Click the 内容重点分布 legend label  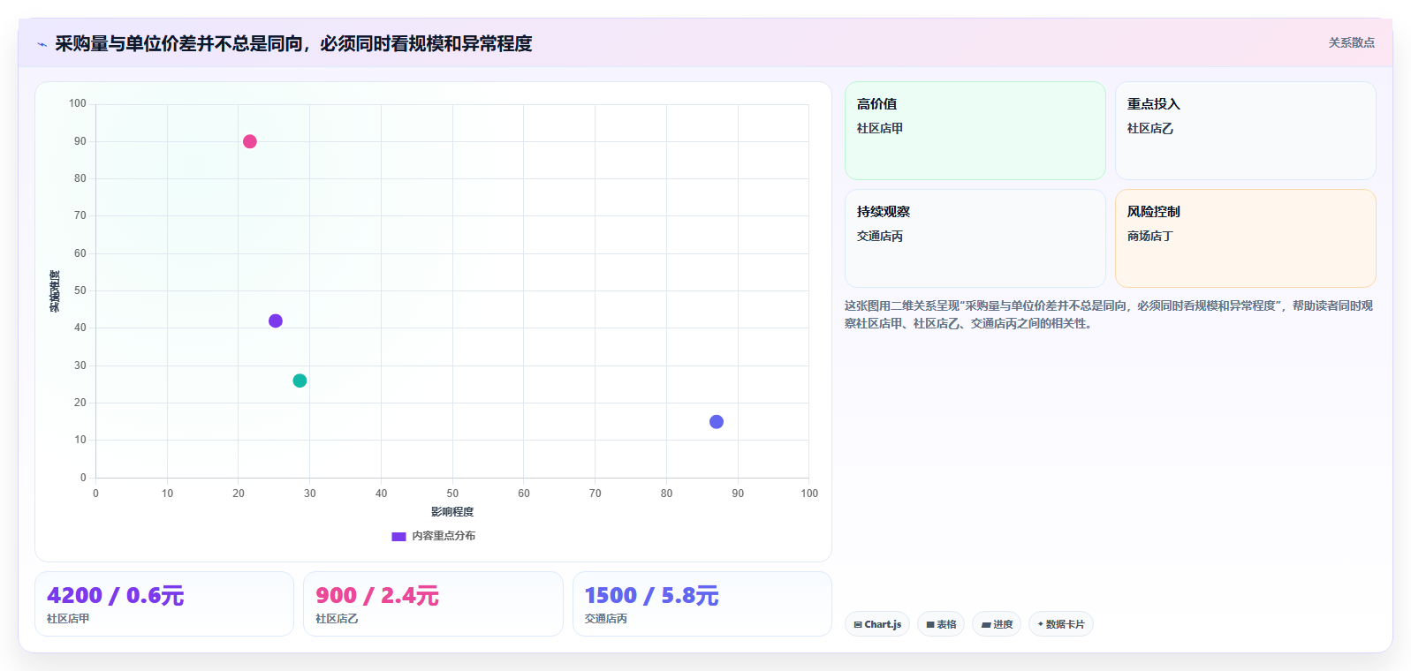pyautogui.click(x=444, y=536)
